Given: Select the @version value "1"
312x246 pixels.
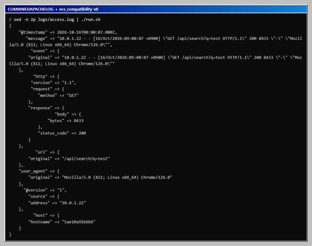Looking at the screenshot, I should click(x=61, y=190).
